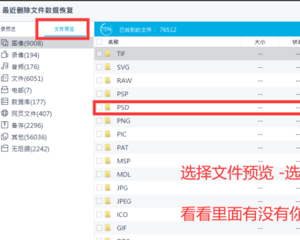Select the 图像(9008) label
The height and width of the screenshot is (240, 300).
click(28, 43)
